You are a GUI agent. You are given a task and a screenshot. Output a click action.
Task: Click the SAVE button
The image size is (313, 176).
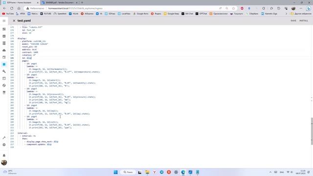293,21
